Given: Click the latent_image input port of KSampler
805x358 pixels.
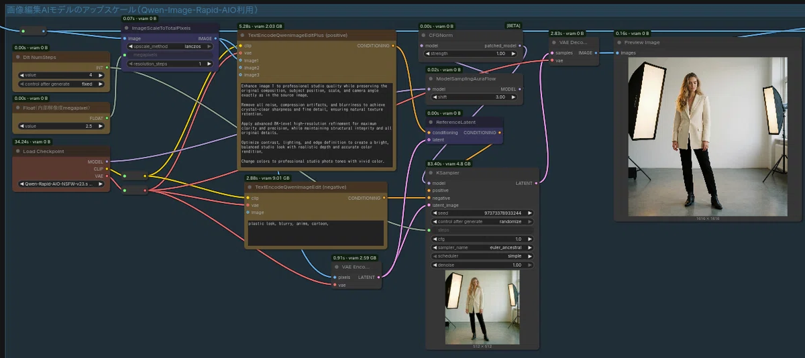Looking at the screenshot, I should point(428,205).
